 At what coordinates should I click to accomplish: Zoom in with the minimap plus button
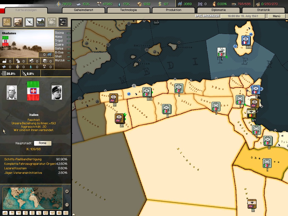point(67,191)
